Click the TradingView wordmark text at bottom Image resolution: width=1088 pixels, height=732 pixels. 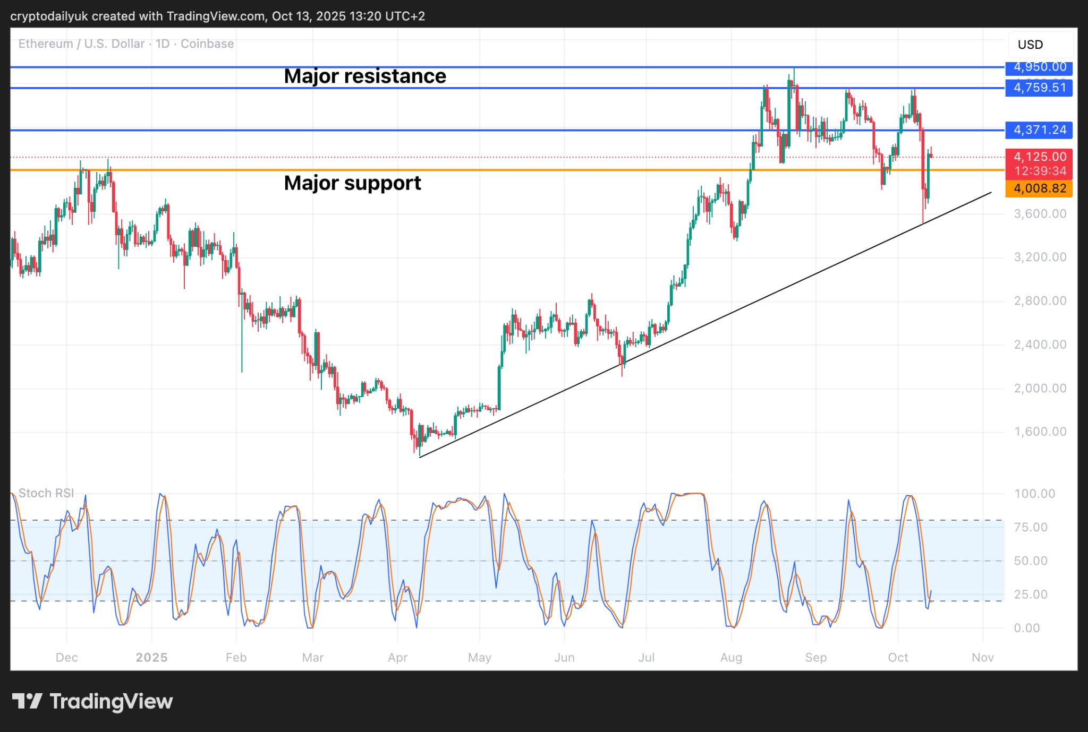(111, 701)
